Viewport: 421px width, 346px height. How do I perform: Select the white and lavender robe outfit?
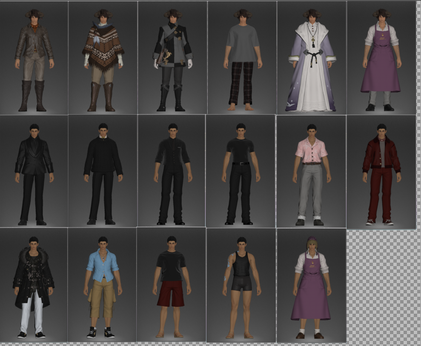click(x=312, y=58)
